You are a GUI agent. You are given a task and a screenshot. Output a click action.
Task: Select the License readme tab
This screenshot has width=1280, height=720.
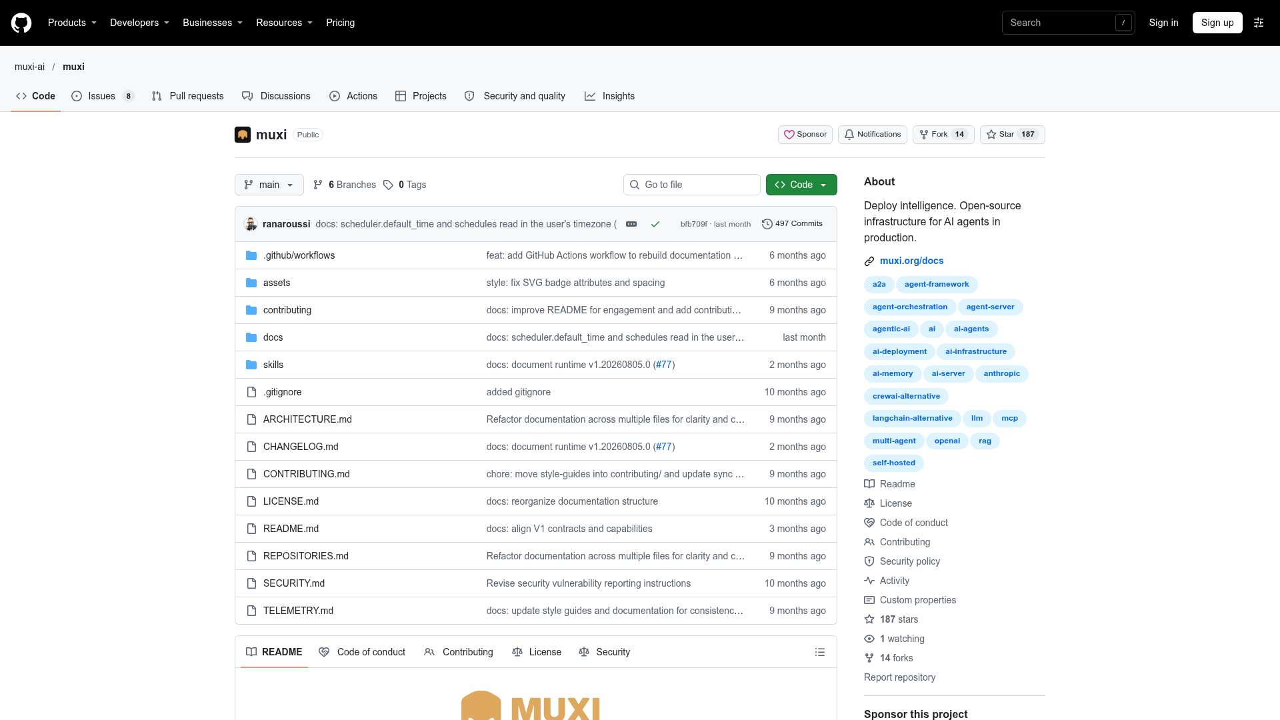click(537, 652)
